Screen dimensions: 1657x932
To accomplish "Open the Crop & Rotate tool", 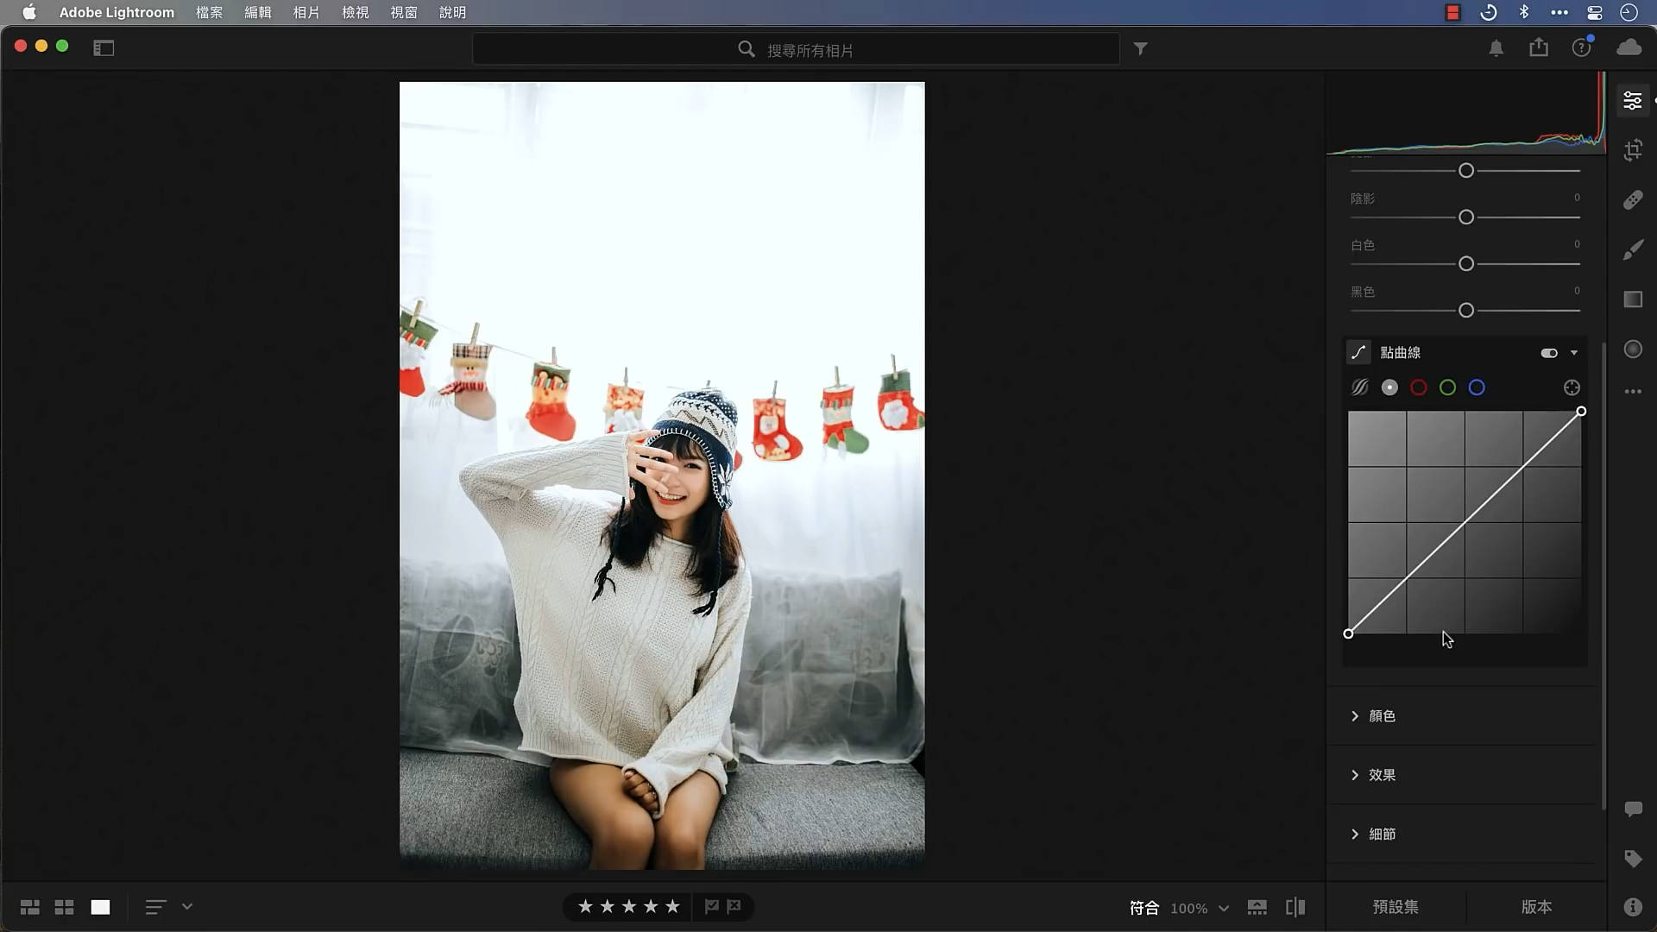I will click(x=1633, y=150).
